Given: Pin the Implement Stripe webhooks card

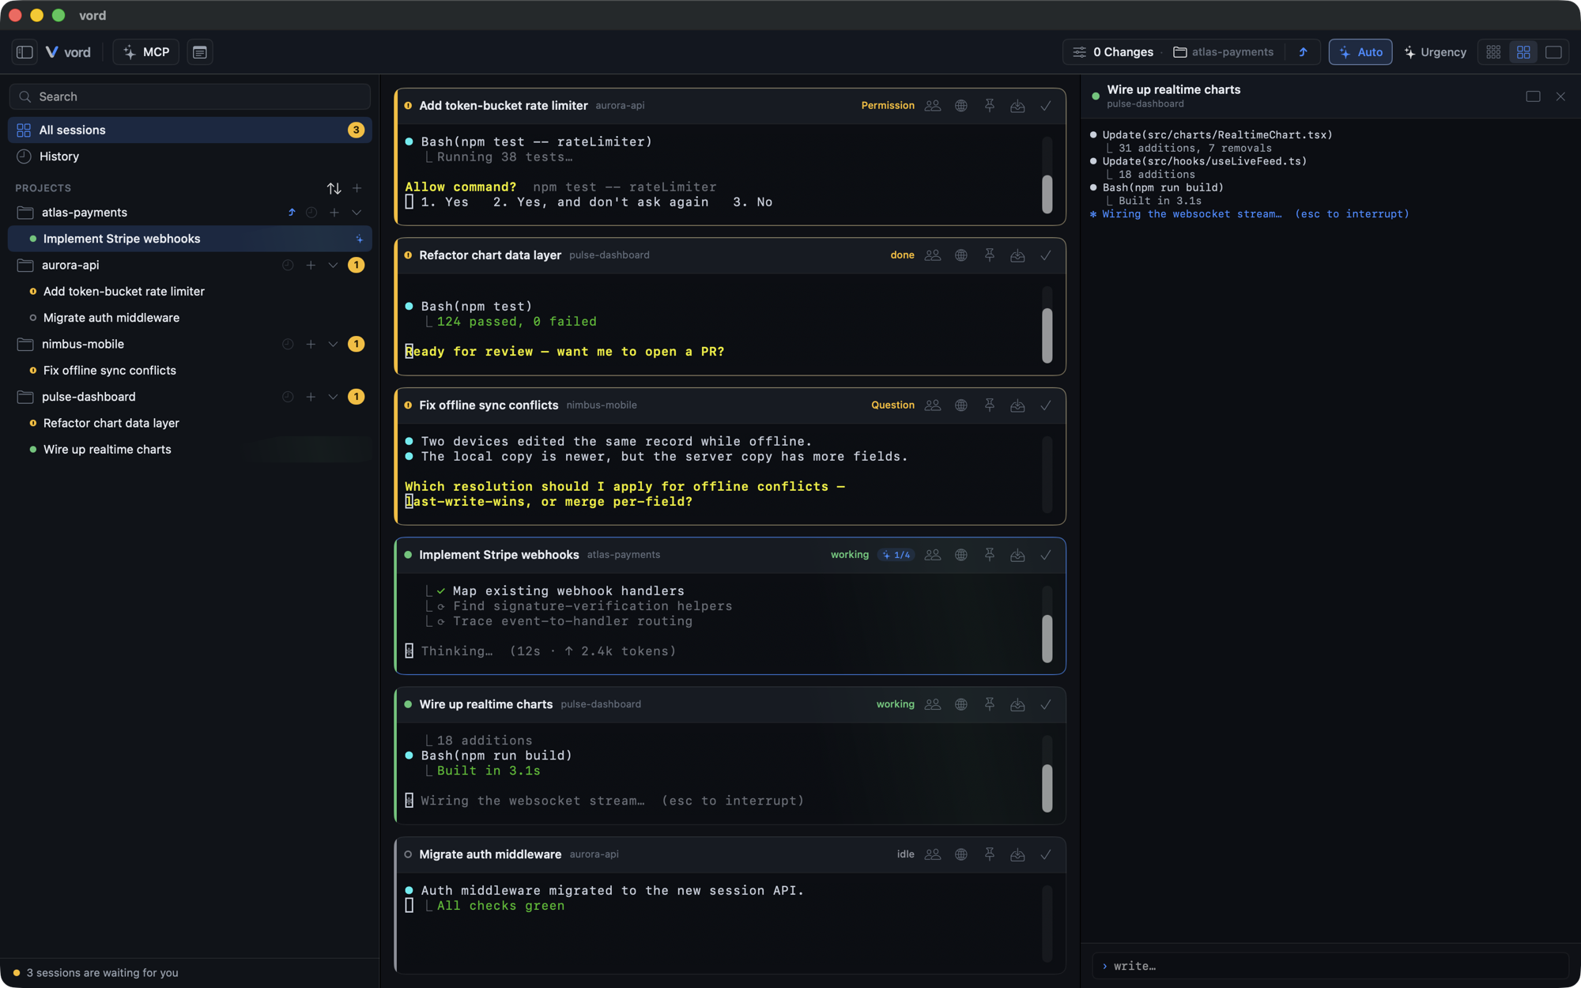Looking at the screenshot, I should coord(990,555).
